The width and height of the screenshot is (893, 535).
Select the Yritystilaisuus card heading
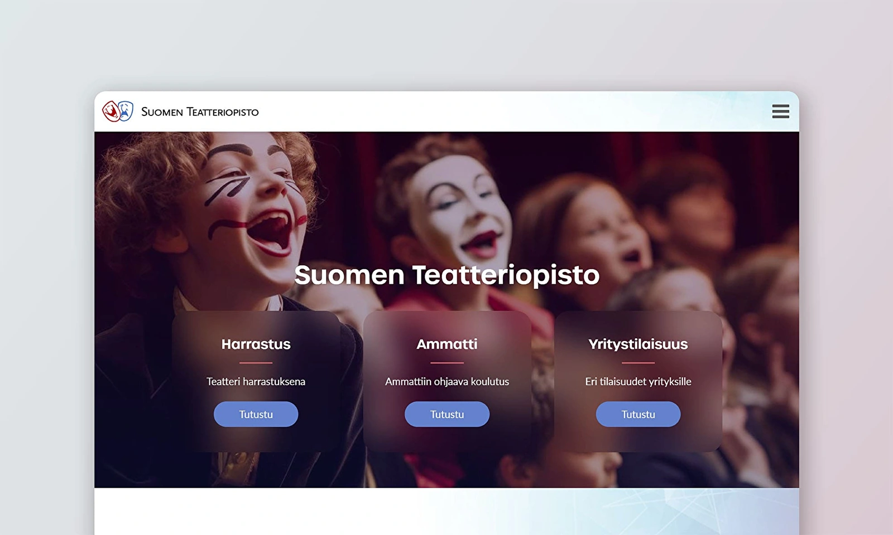point(638,344)
